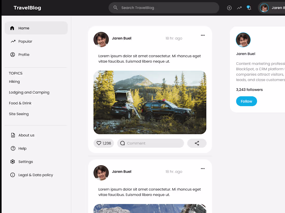Click profile card avatar
Viewport: 285px width, 213px height.
click(243, 40)
